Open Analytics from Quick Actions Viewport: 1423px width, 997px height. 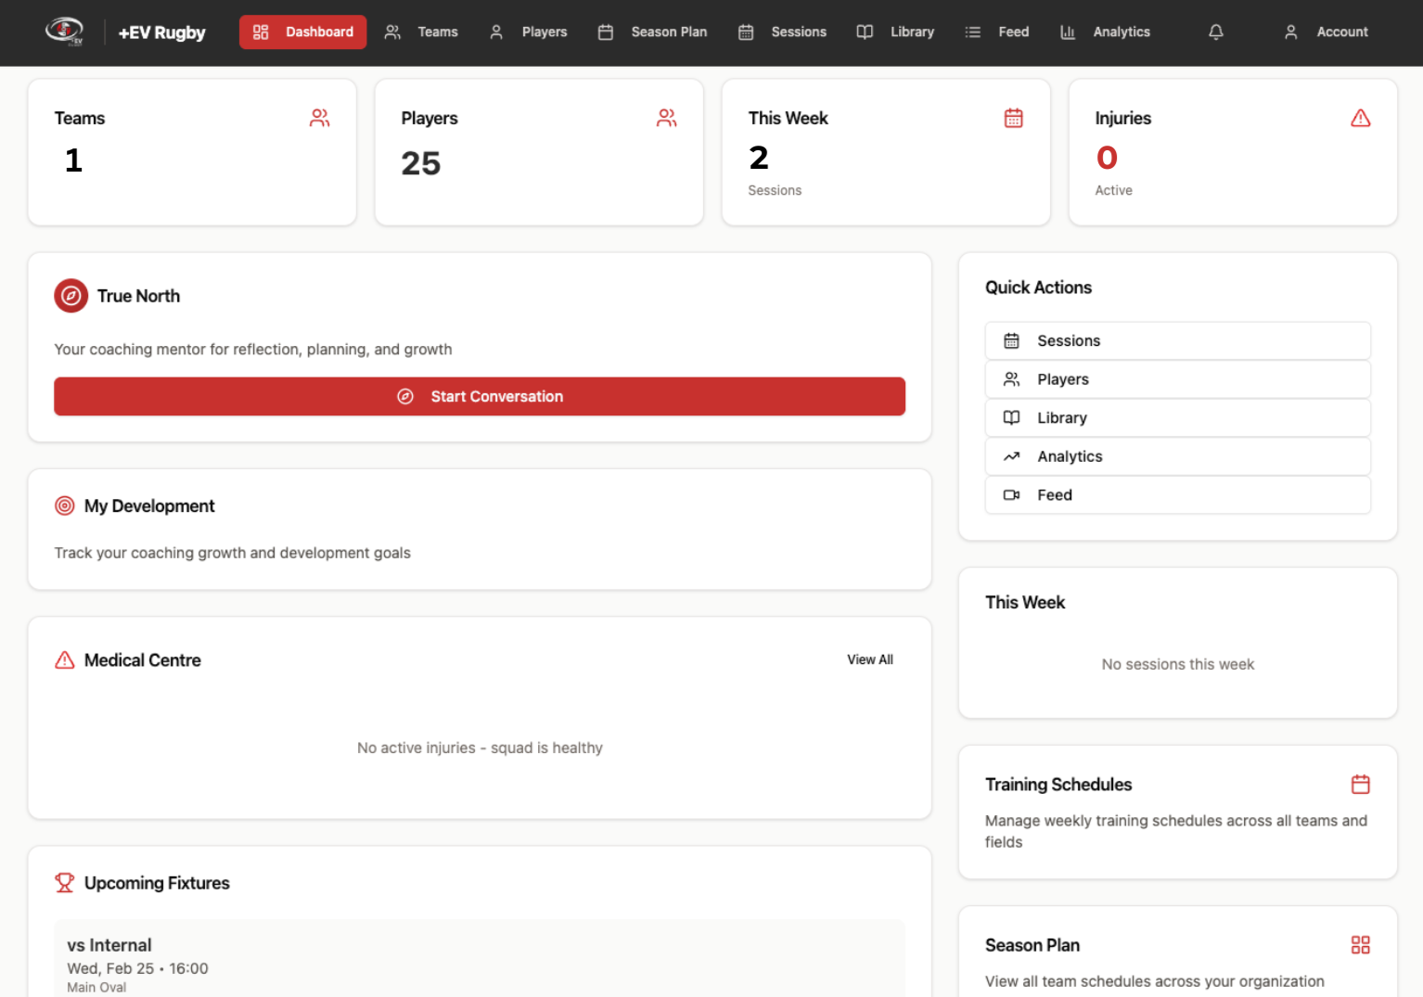click(x=1177, y=456)
